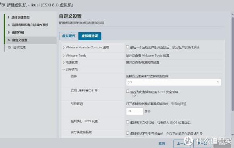
Task: Collapse the 引导选项 section
Action: [64, 69]
